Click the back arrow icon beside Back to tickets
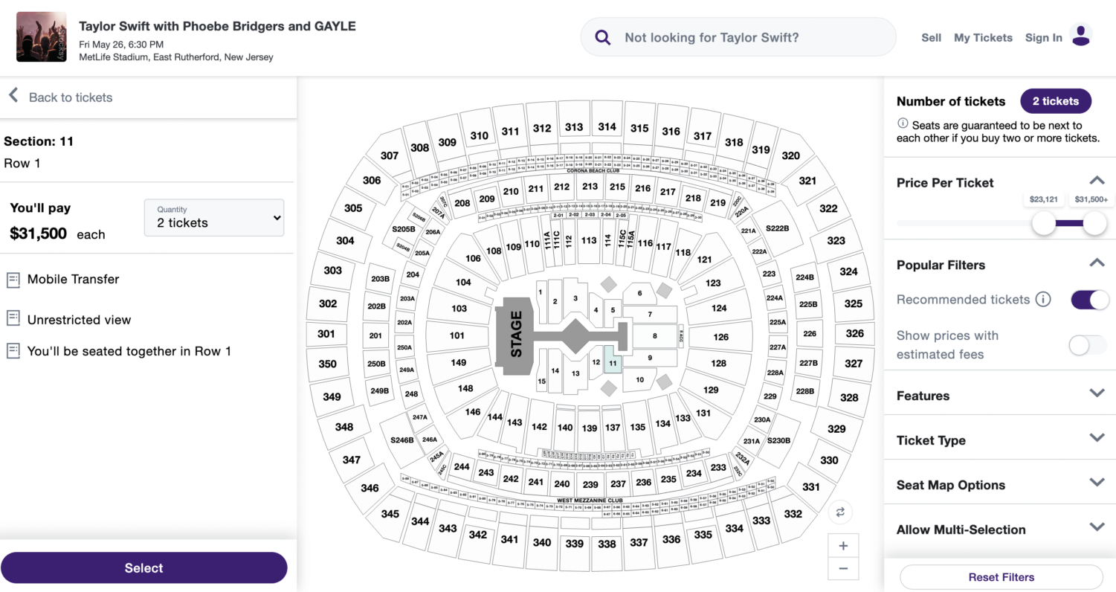This screenshot has height=592, width=1116. 13,96
